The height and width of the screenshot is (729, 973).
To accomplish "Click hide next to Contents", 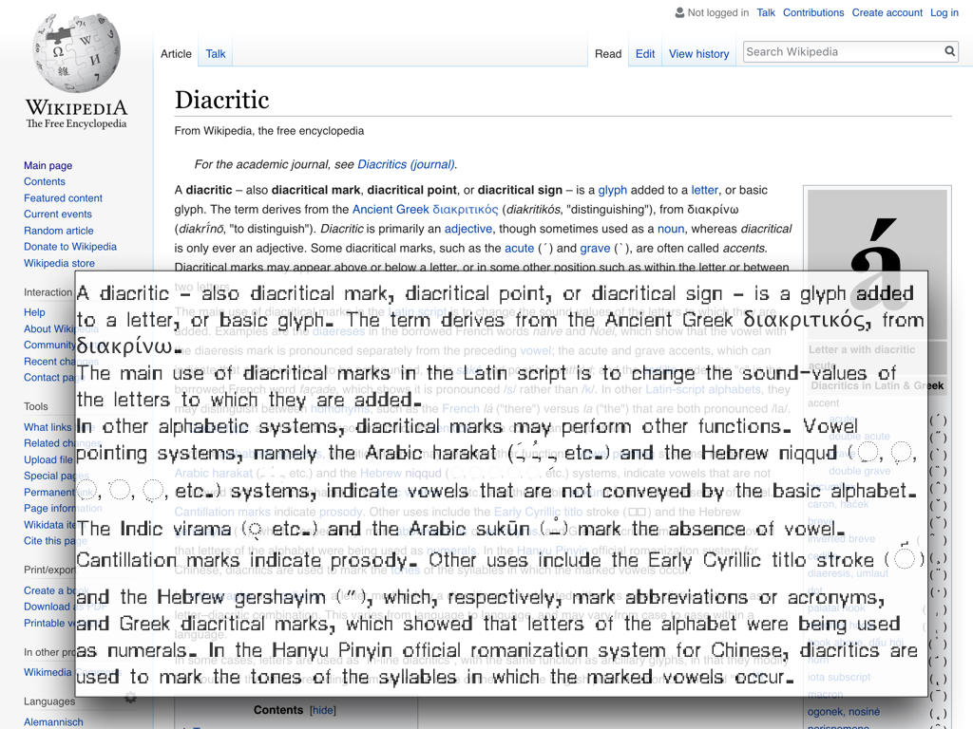I will pyautogui.click(x=323, y=710).
